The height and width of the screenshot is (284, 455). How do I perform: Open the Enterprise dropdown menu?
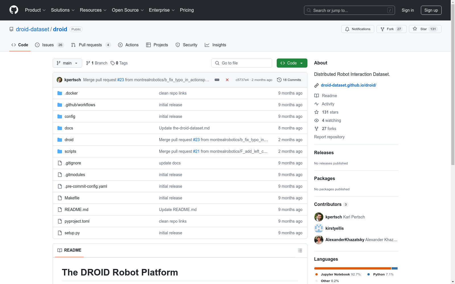coord(162,10)
